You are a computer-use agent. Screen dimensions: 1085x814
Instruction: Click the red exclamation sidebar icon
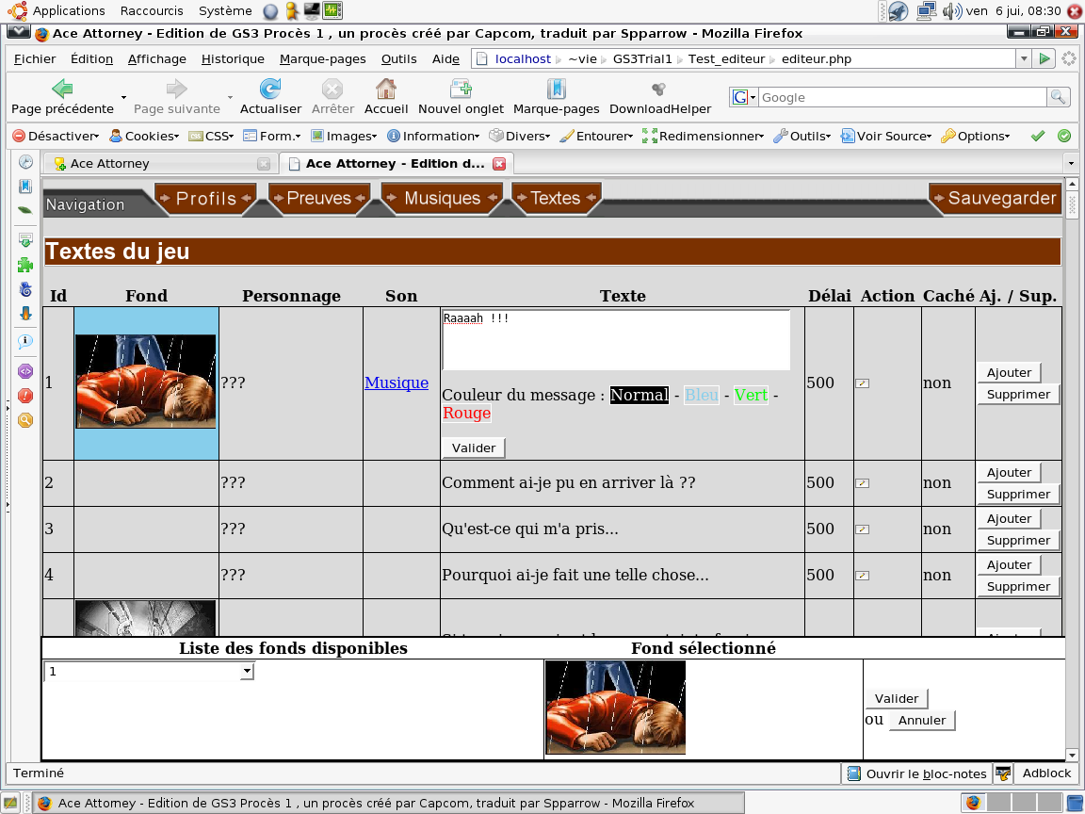(25, 396)
